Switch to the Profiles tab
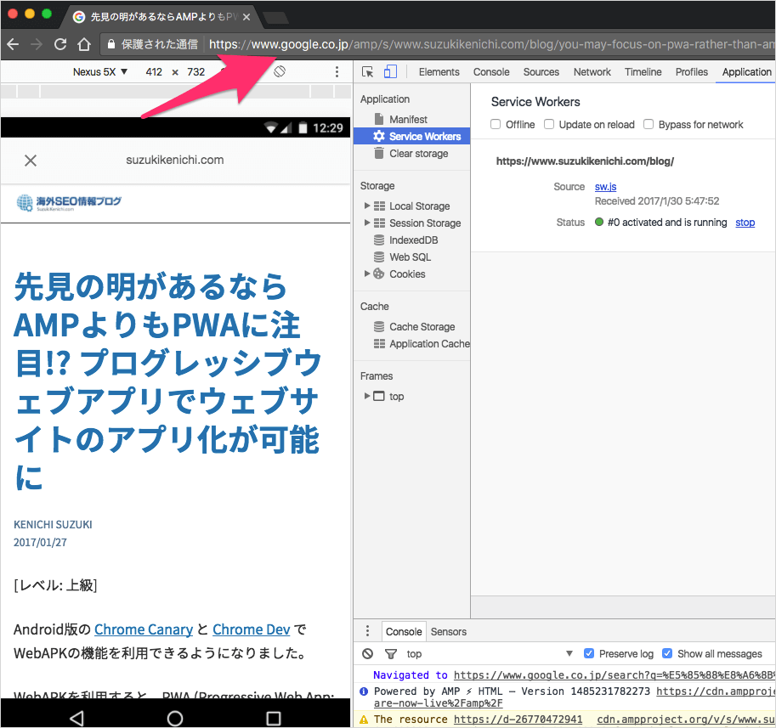The width and height of the screenshot is (776, 728). [x=691, y=71]
